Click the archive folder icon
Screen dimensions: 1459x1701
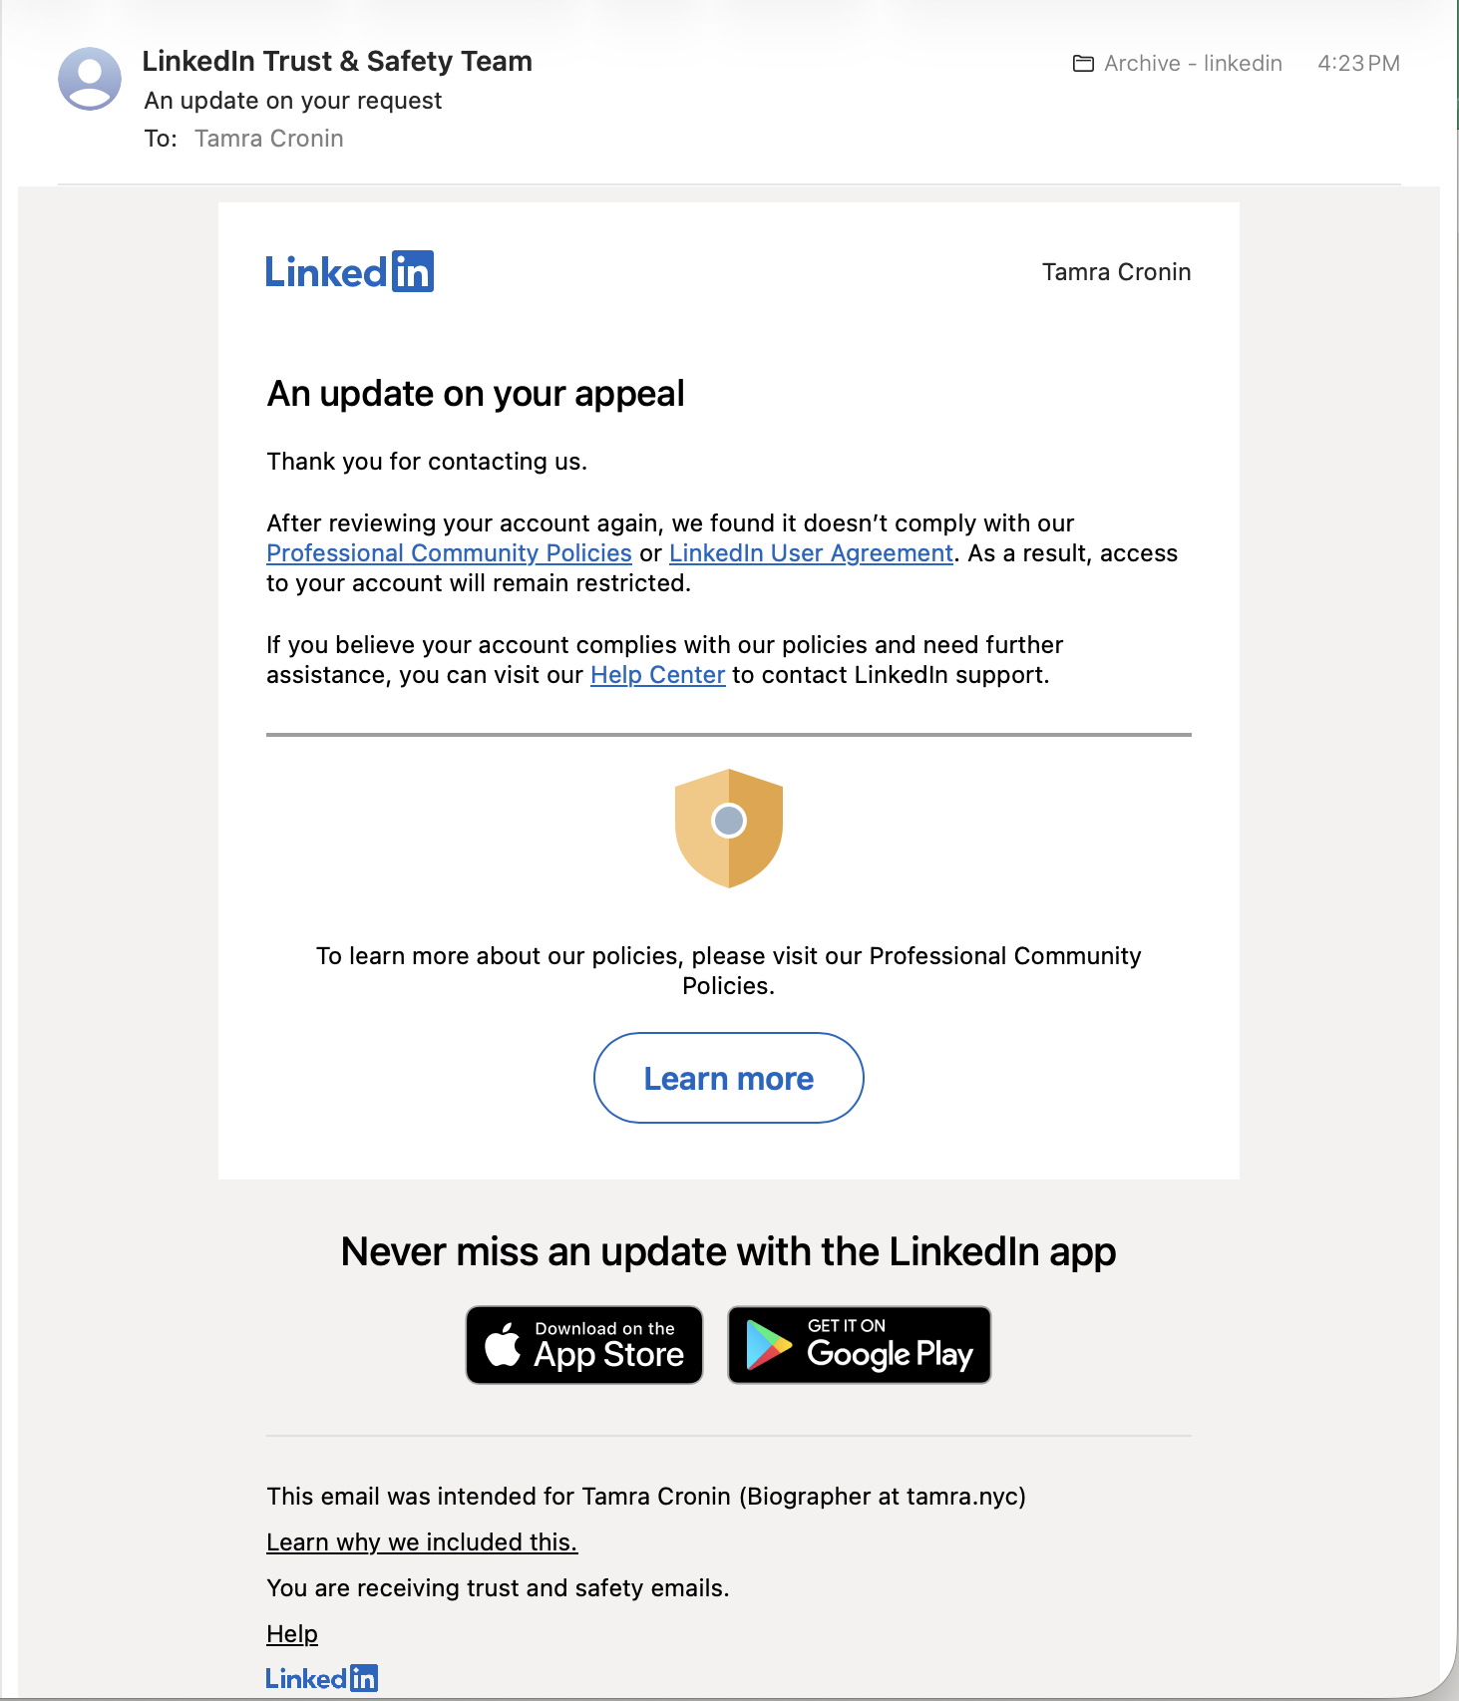pos(1082,63)
